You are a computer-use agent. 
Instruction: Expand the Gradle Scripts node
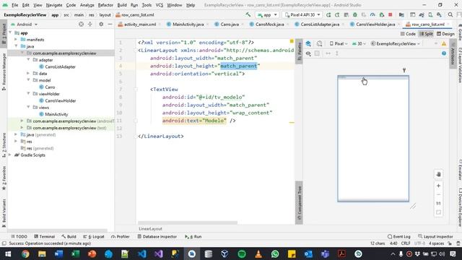tap(9, 155)
